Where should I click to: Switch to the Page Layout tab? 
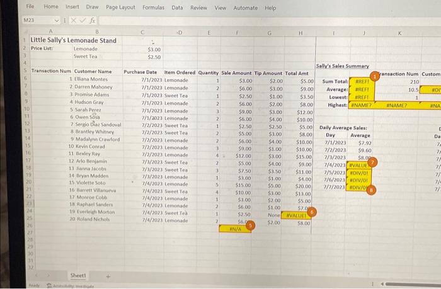pos(120,8)
